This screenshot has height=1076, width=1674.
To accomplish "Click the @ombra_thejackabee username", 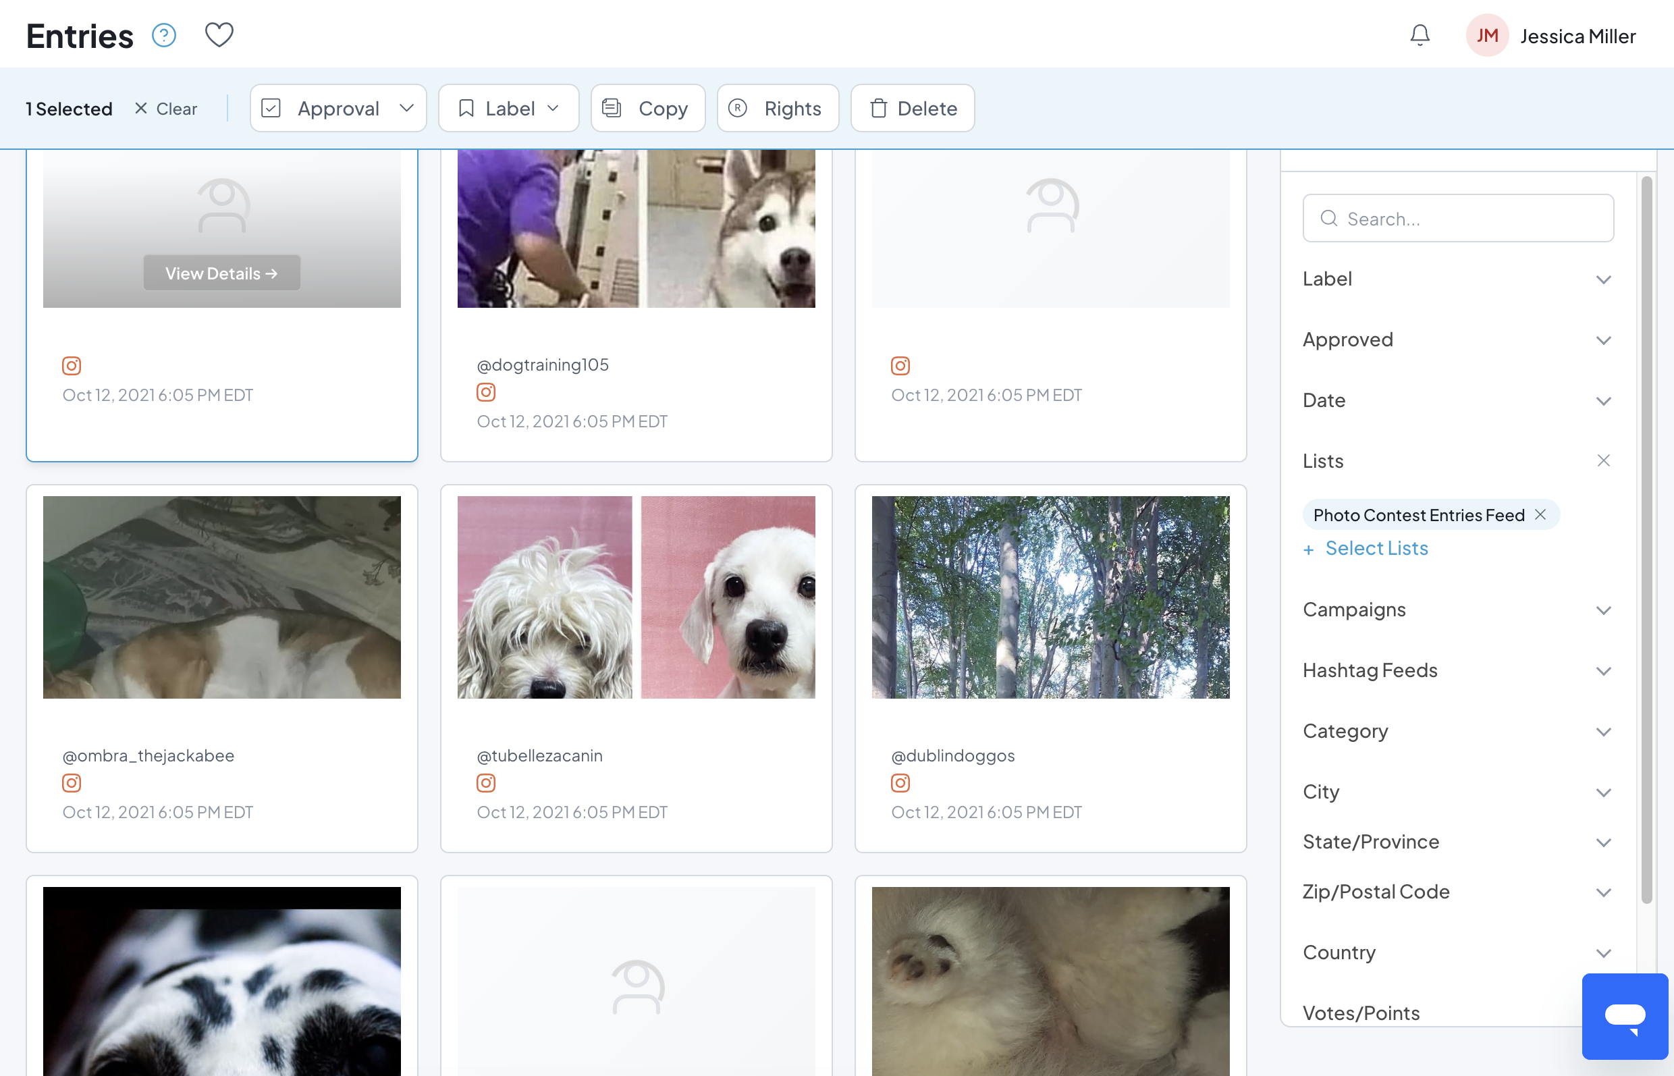I will click(148, 756).
